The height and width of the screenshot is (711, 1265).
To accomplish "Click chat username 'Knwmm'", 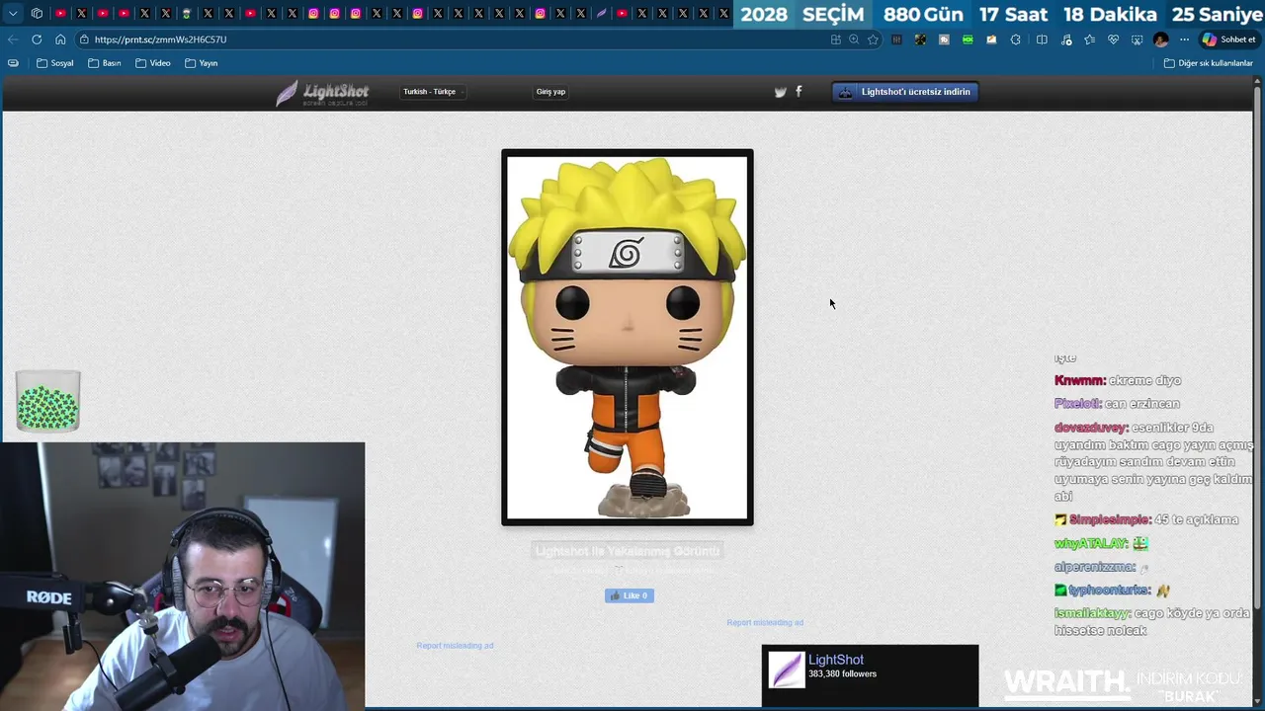I will pos(1079,380).
